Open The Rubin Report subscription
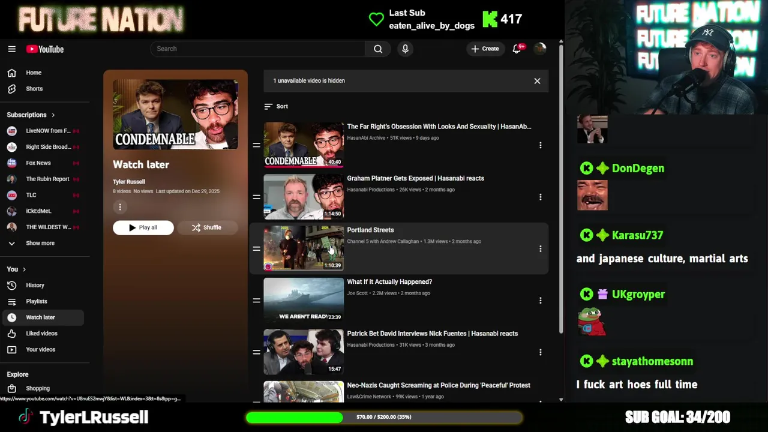The width and height of the screenshot is (768, 432). tap(42, 179)
